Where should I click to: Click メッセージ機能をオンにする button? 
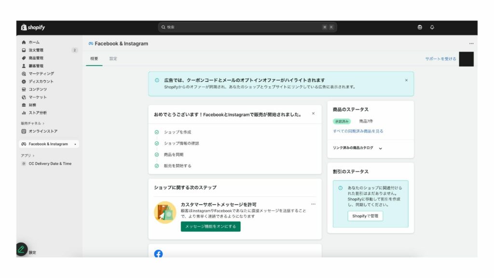(210, 226)
